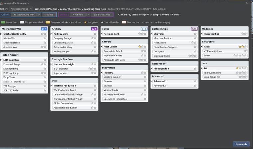Choose the Electronics category header
Viewport: 253px width, 149px height.
(x=225, y=42)
